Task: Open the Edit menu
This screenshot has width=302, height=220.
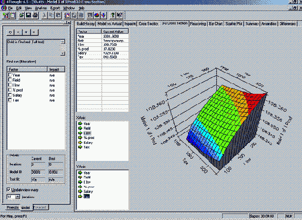Action: pos(19,8)
